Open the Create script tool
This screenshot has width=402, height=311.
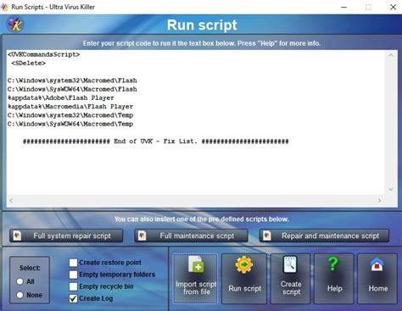click(x=290, y=279)
